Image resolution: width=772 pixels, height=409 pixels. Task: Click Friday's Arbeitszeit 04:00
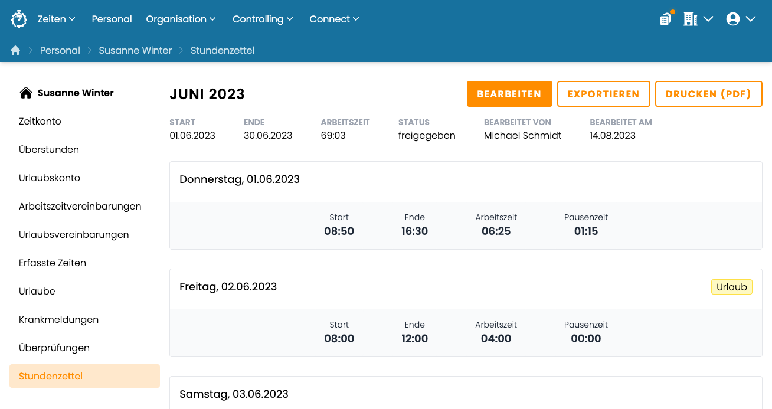click(496, 339)
